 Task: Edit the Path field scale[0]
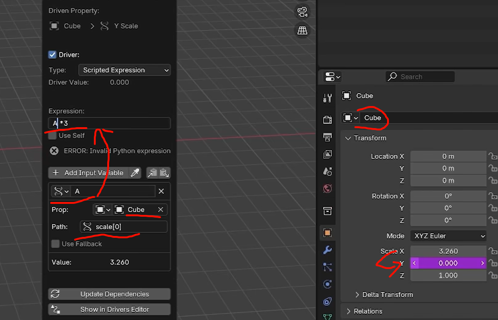coord(124,227)
